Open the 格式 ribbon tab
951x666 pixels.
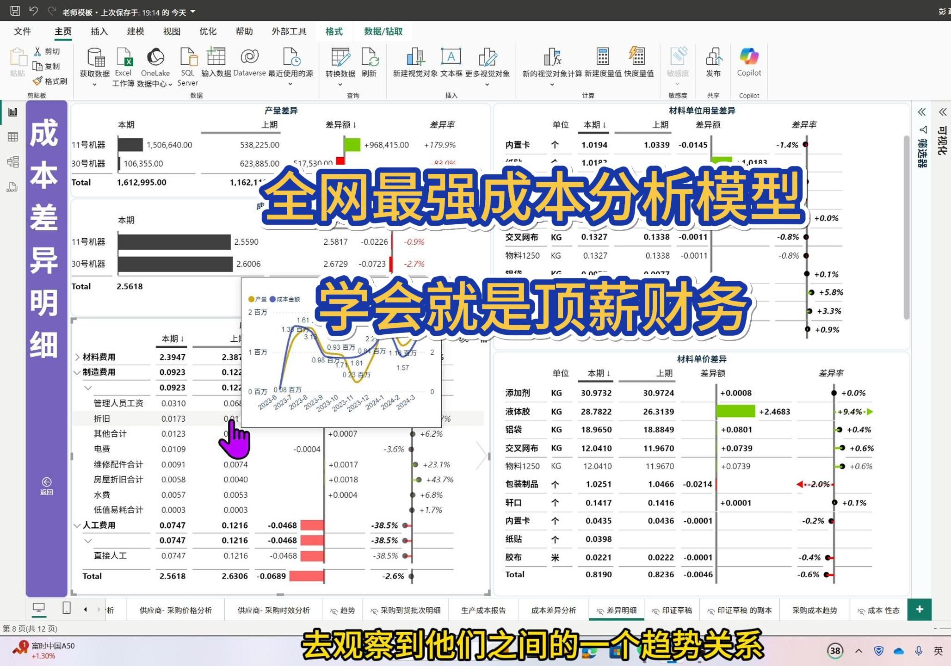334,31
